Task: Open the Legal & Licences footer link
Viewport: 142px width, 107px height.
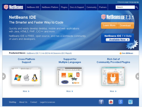Action: click(x=48, y=102)
